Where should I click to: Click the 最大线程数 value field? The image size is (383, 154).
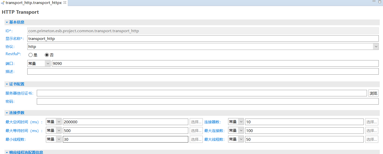pos(304,139)
